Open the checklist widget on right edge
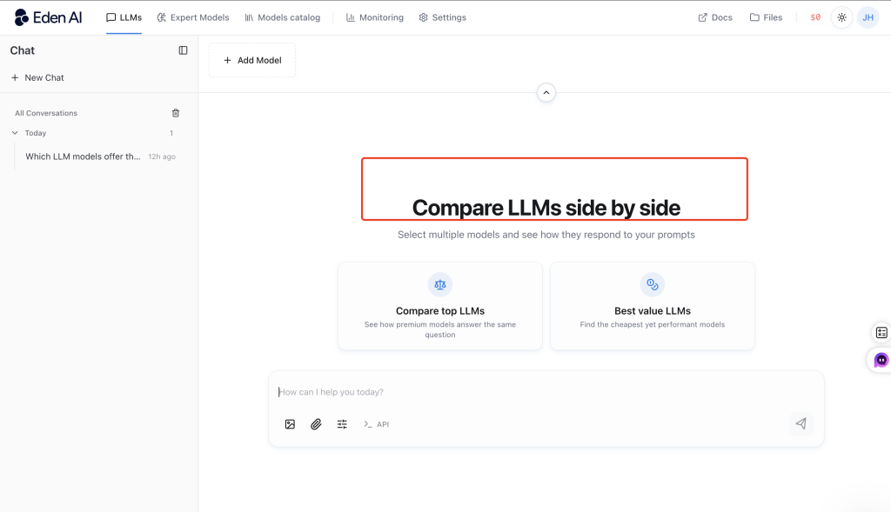The width and height of the screenshot is (891, 512). pyautogui.click(x=881, y=333)
